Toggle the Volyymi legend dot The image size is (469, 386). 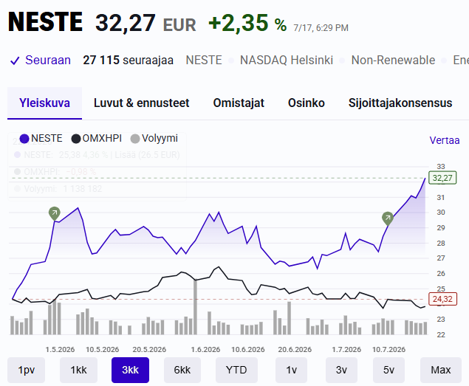tap(135, 139)
